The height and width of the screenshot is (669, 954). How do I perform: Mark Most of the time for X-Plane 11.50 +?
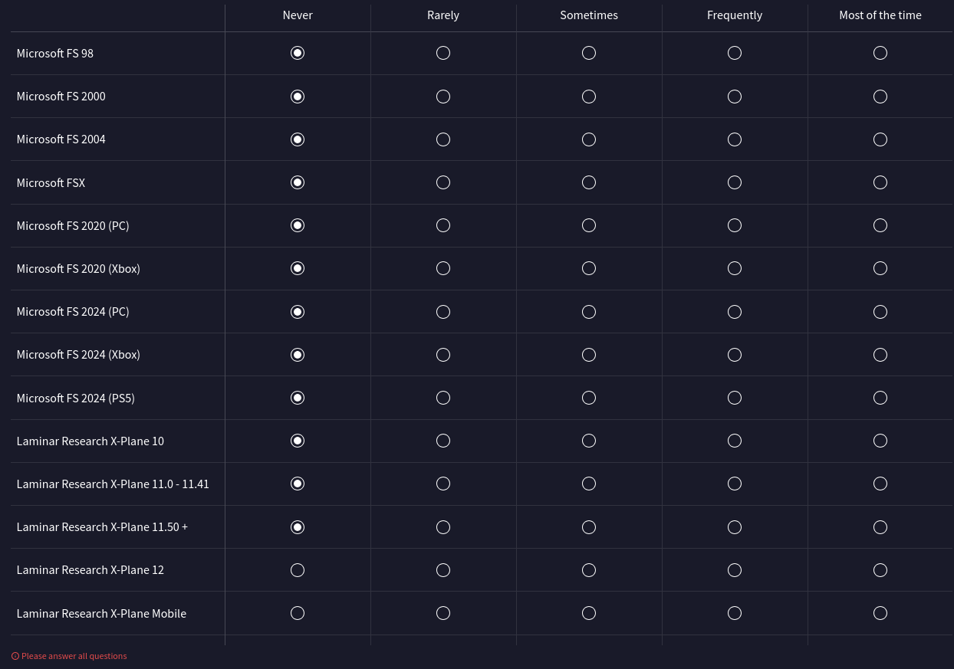[880, 527]
